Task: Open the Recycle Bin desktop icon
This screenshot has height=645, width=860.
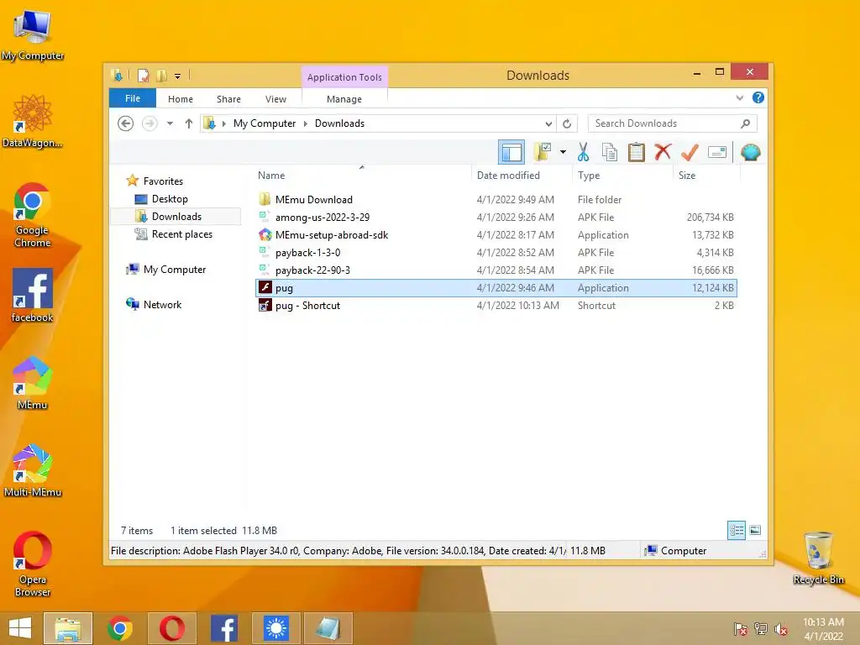Action: click(818, 558)
